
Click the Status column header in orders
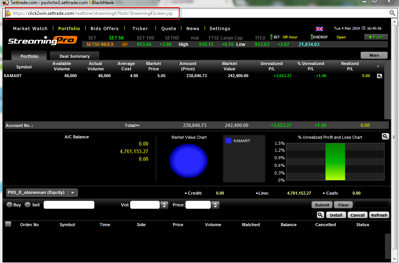(x=362, y=225)
